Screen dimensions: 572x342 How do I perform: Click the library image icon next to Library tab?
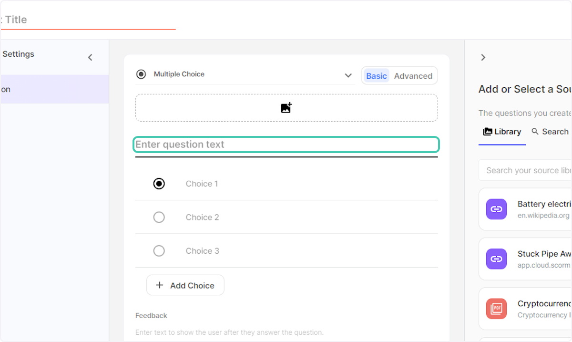[487, 131]
